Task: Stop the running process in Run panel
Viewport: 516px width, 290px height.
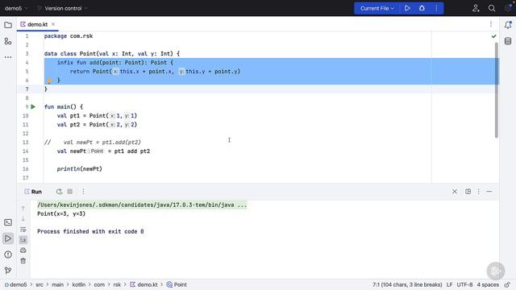Action: point(70,192)
